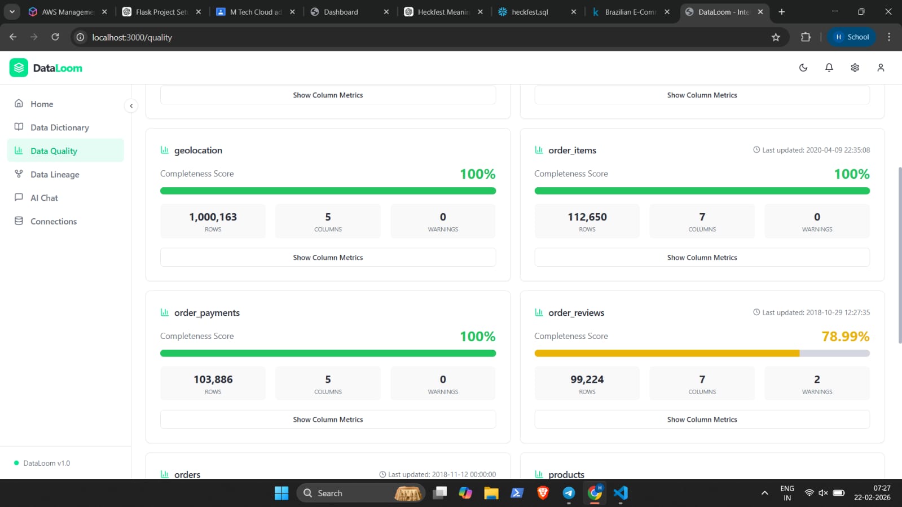Open a new browser tab

coord(781,12)
